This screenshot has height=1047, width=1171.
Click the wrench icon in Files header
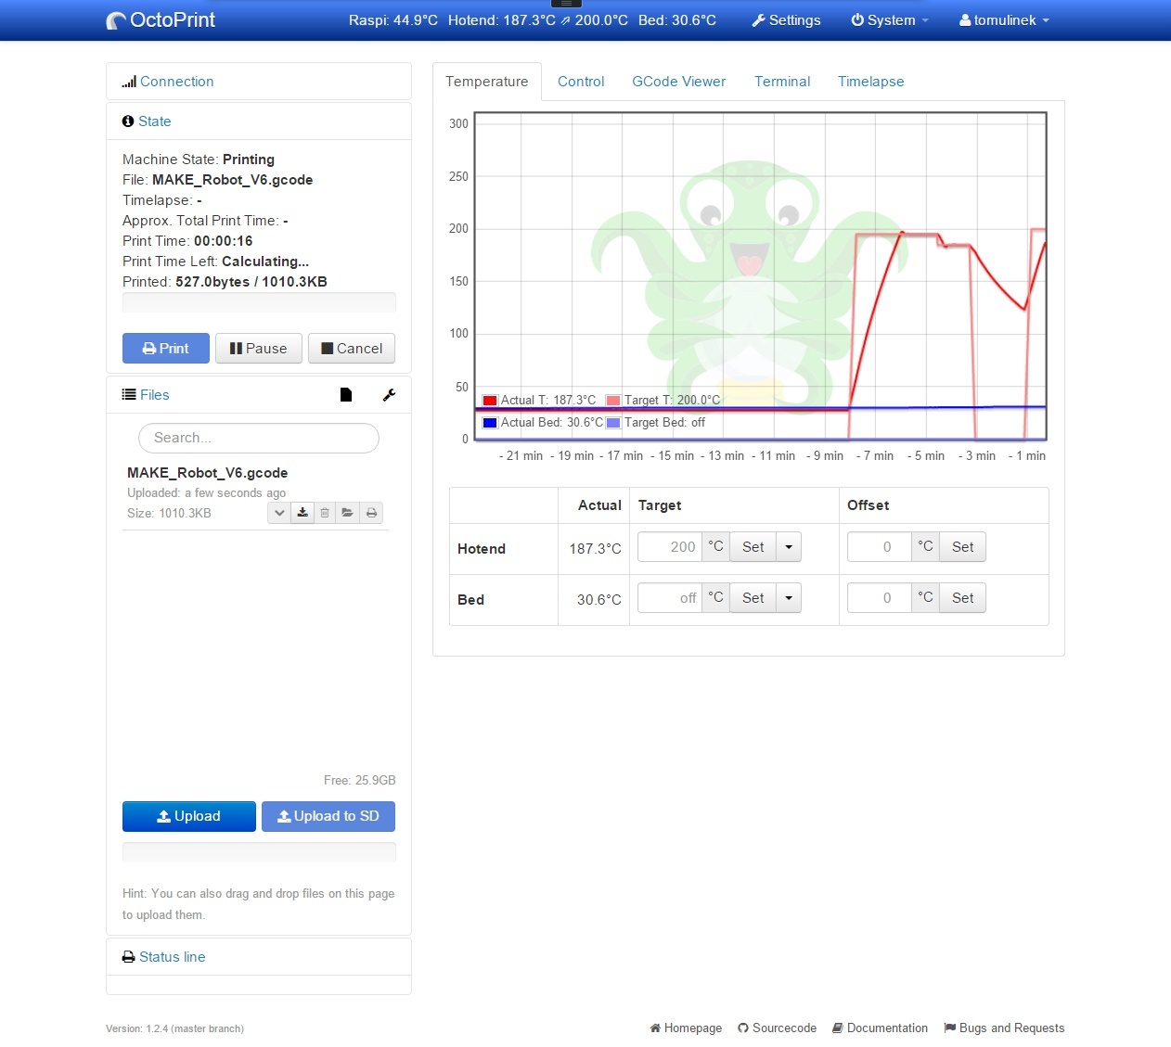389,395
